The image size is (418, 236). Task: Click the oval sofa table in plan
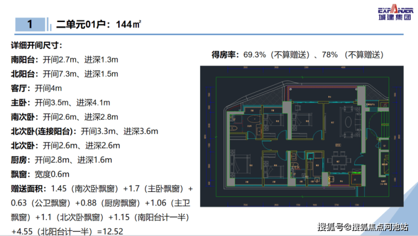(x=349, y=122)
